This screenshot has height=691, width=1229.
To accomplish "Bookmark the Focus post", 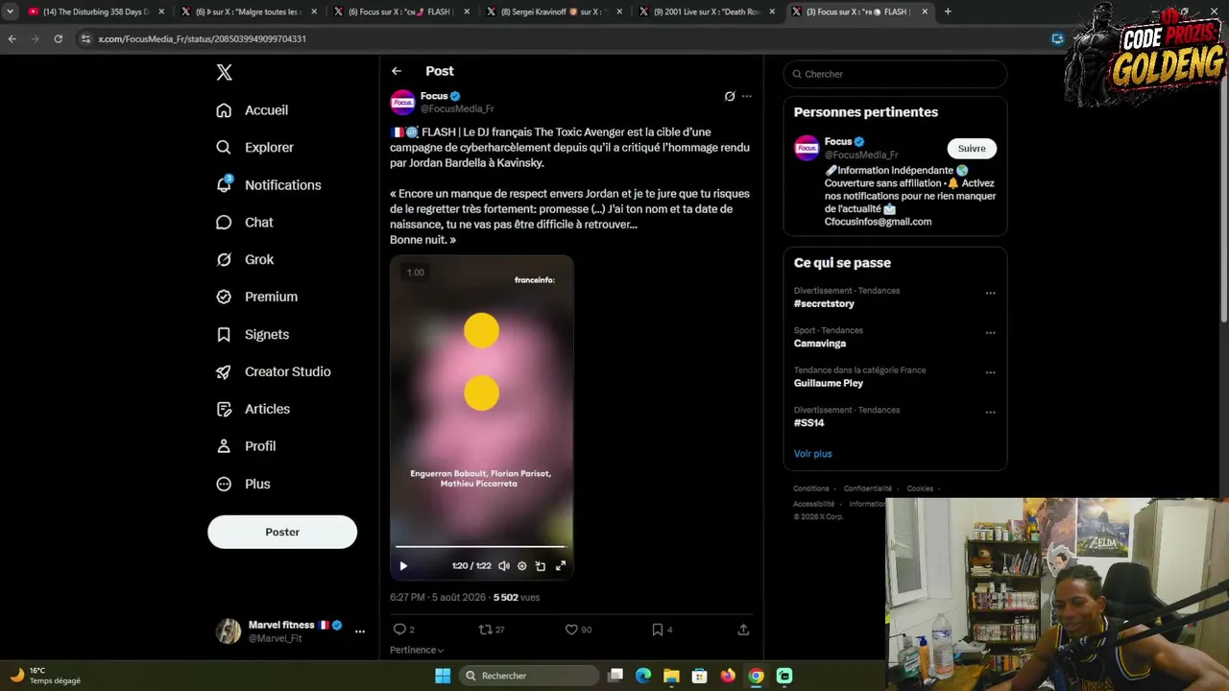I will [658, 630].
